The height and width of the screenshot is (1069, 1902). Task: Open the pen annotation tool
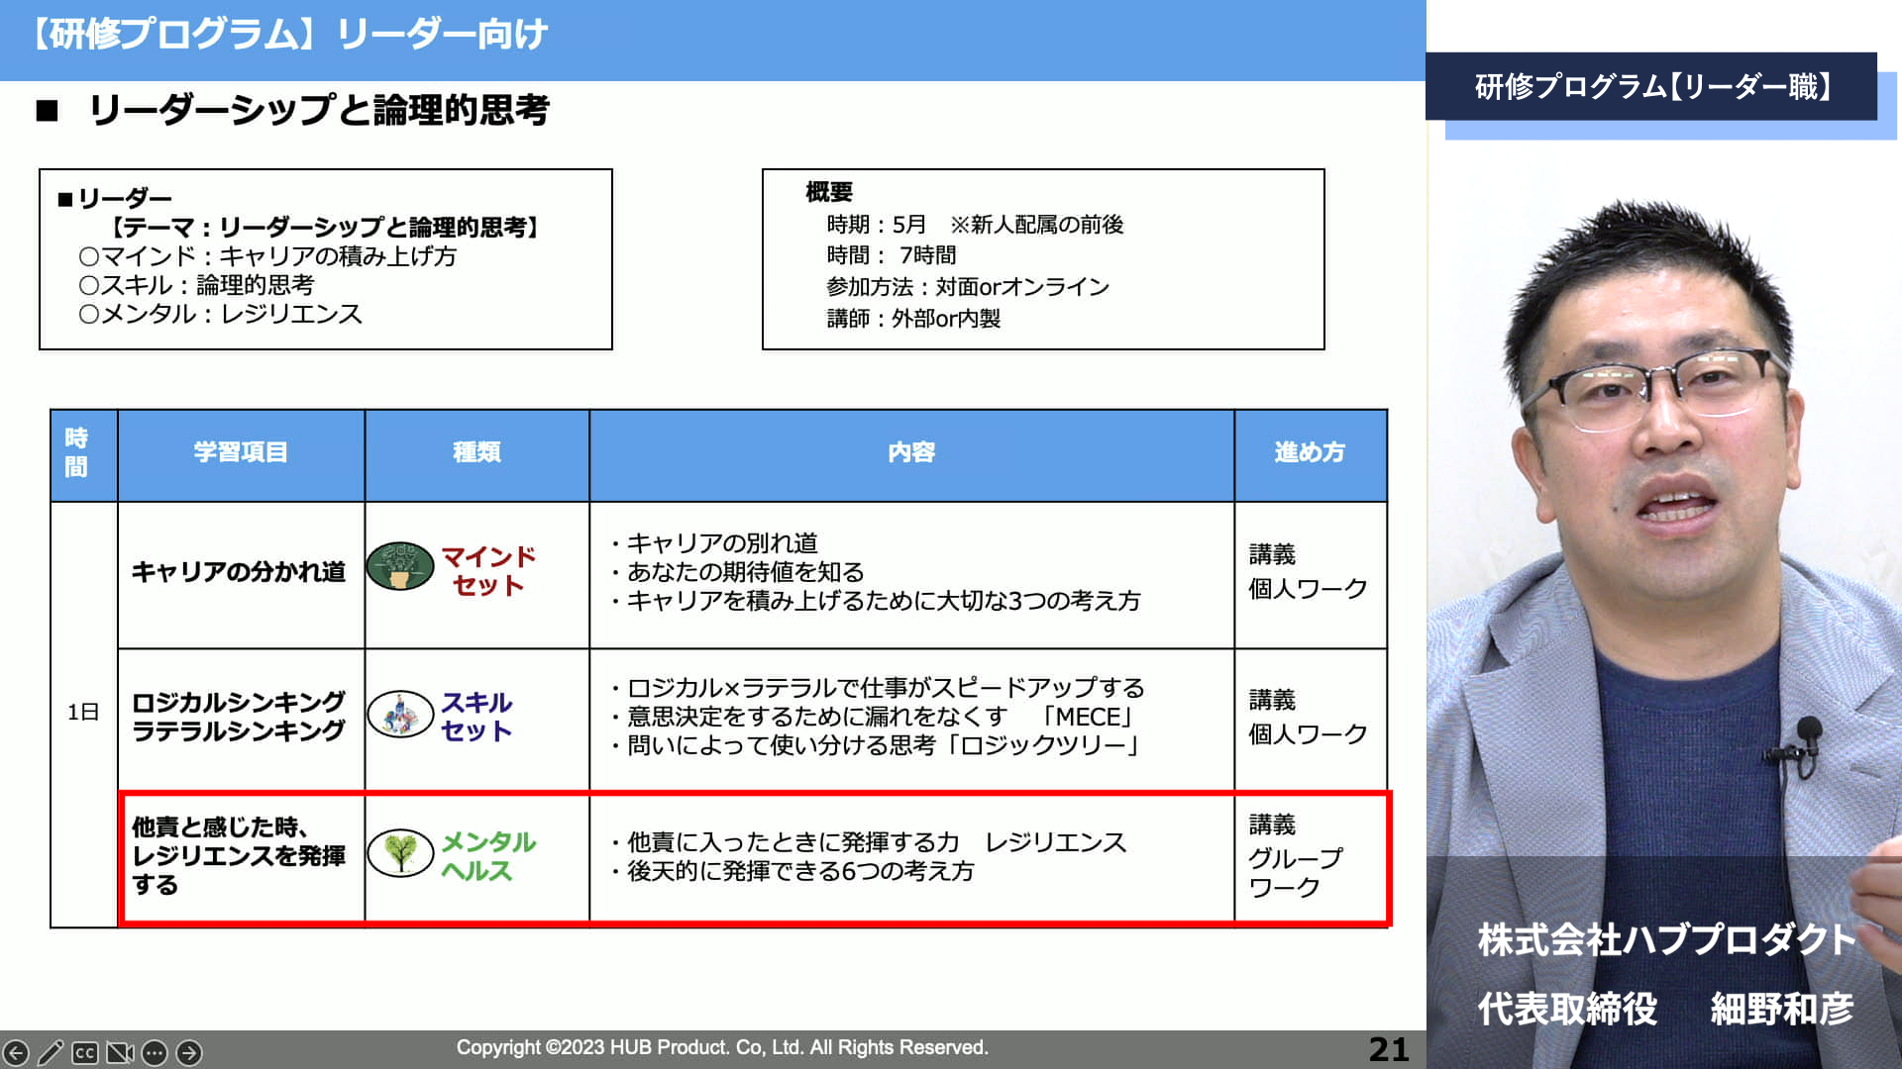click(x=51, y=1052)
